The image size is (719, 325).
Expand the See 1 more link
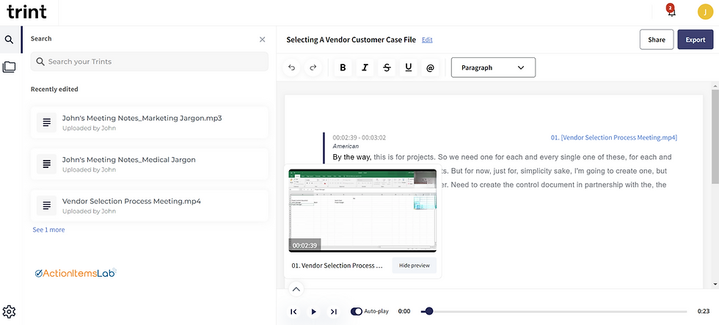(x=48, y=230)
